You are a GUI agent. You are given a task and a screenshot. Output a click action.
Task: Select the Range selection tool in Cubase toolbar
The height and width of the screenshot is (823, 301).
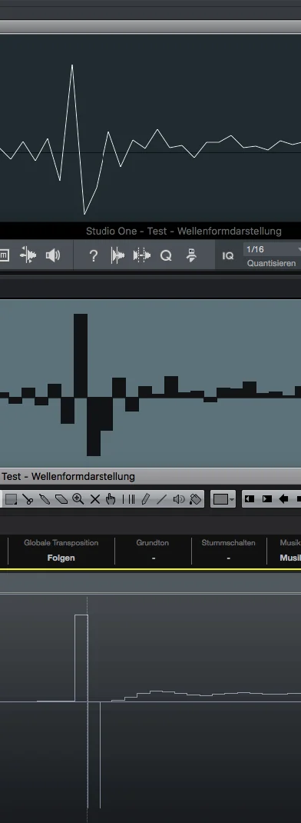point(11,498)
